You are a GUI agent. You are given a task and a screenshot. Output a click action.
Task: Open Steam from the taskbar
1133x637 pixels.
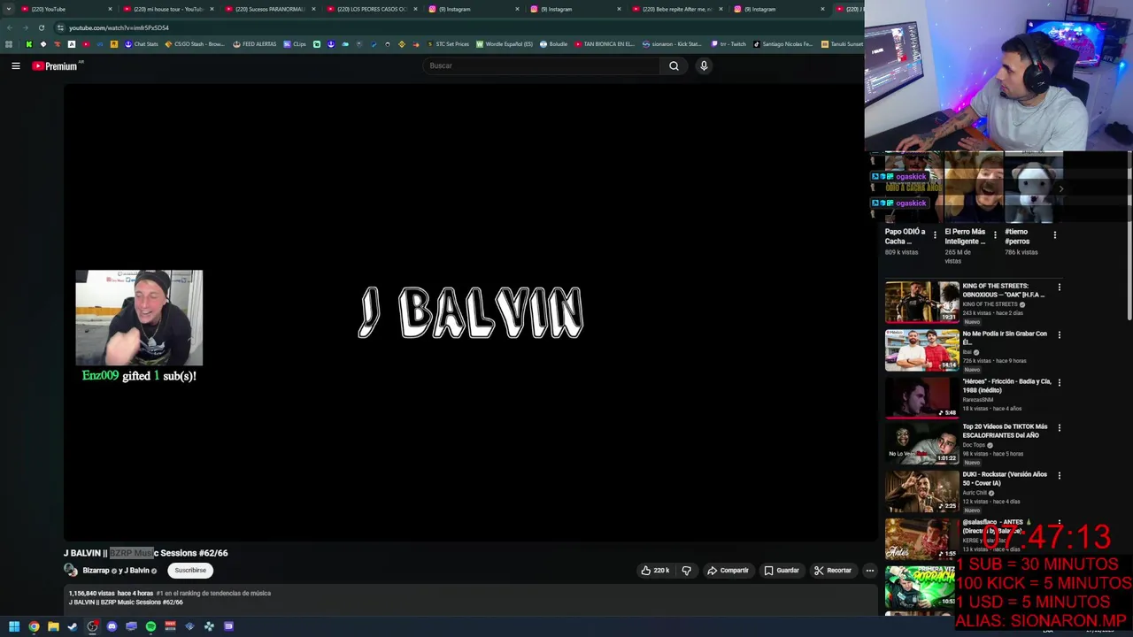tap(73, 626)
